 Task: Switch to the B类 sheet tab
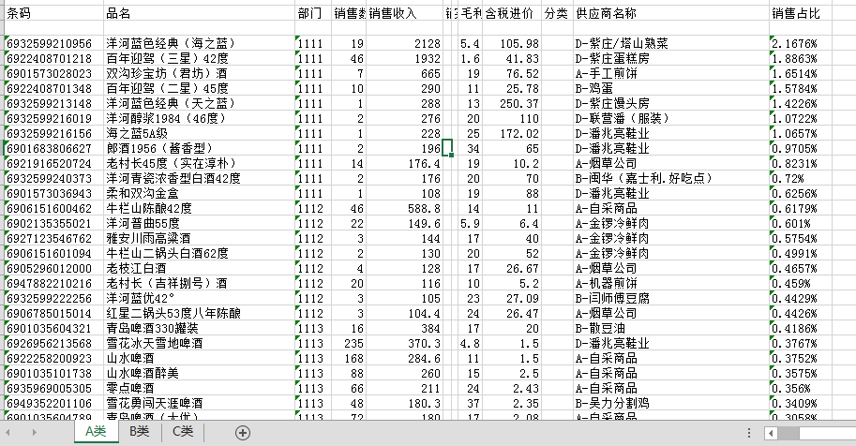[x=139, y=431]
